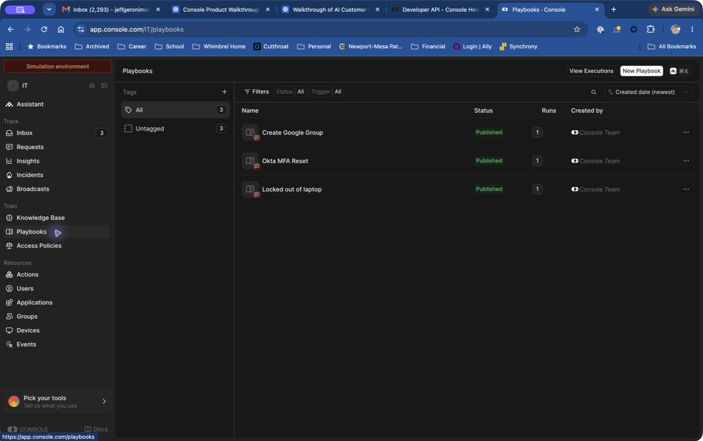
Task: Open Users under Resources
Action: pyautogui.click(x=56, y=288)
